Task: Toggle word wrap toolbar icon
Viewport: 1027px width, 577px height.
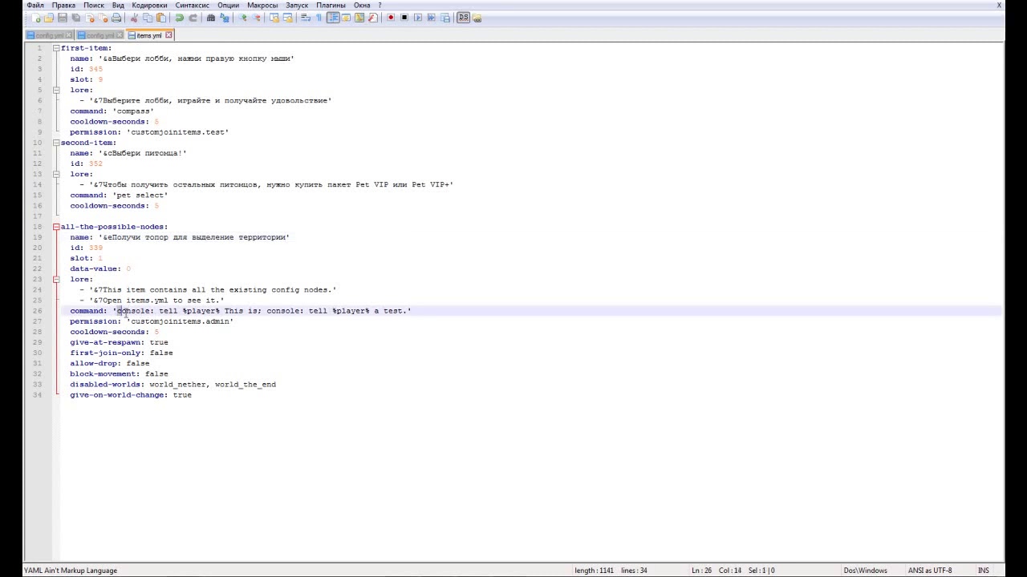Action: tap(305, 18)
